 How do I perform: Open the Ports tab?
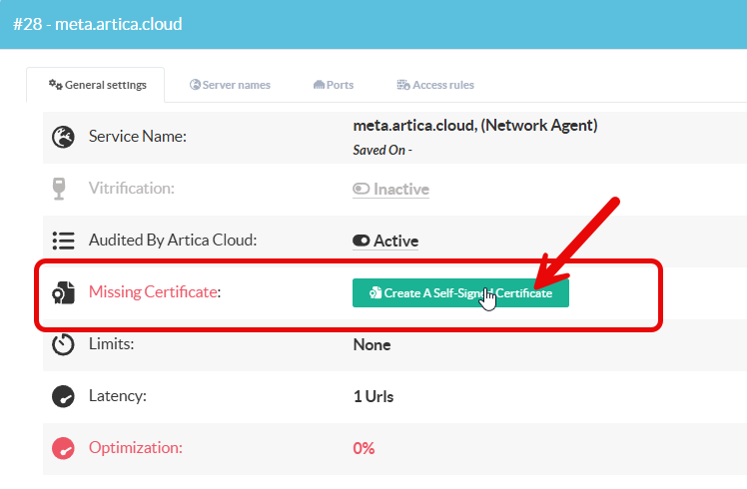click(x=334, y=85)
